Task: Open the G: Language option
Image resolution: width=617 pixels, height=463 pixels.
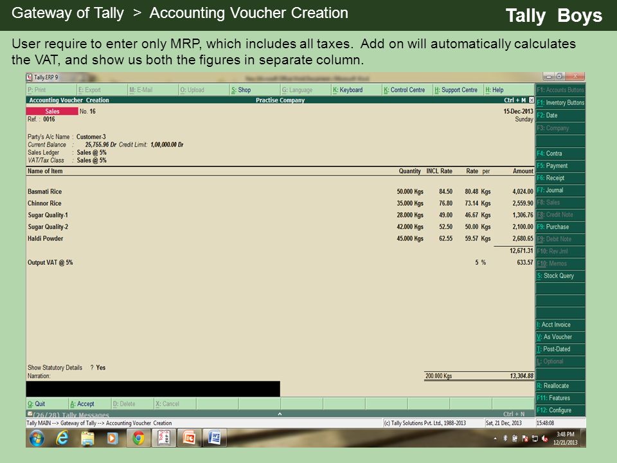Action: [305, 90]
